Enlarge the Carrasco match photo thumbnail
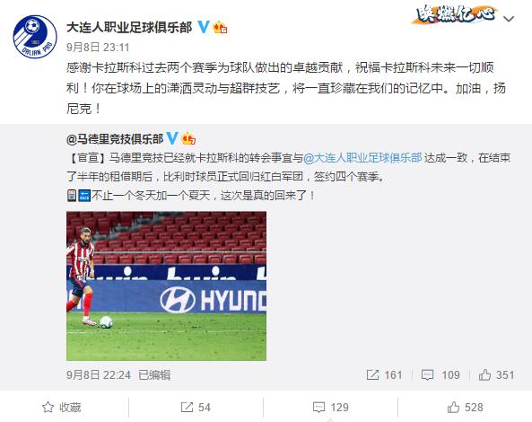The height and width of the screenshot is (422, 532). pos(166,286)
